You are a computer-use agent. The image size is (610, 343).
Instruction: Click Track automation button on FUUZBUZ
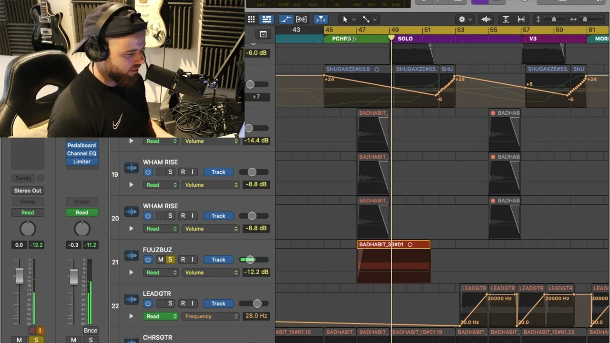click(218, 260)
